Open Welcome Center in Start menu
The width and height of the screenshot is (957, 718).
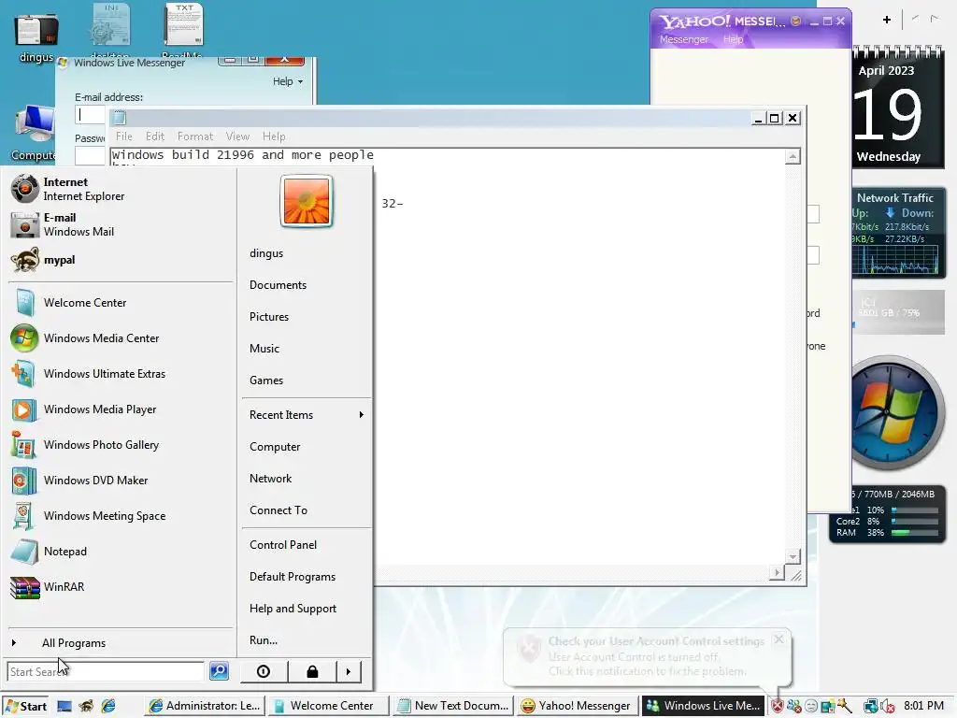point(121,303)
